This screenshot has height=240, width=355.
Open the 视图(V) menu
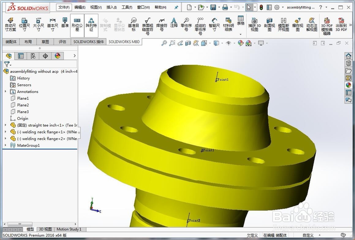pos(96,7)
